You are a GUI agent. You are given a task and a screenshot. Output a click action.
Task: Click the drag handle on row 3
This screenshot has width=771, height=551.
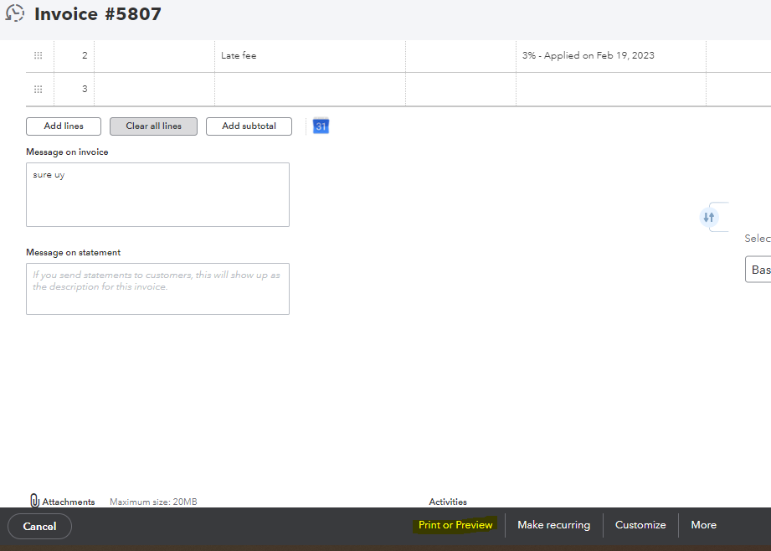(x=38, y=89)
